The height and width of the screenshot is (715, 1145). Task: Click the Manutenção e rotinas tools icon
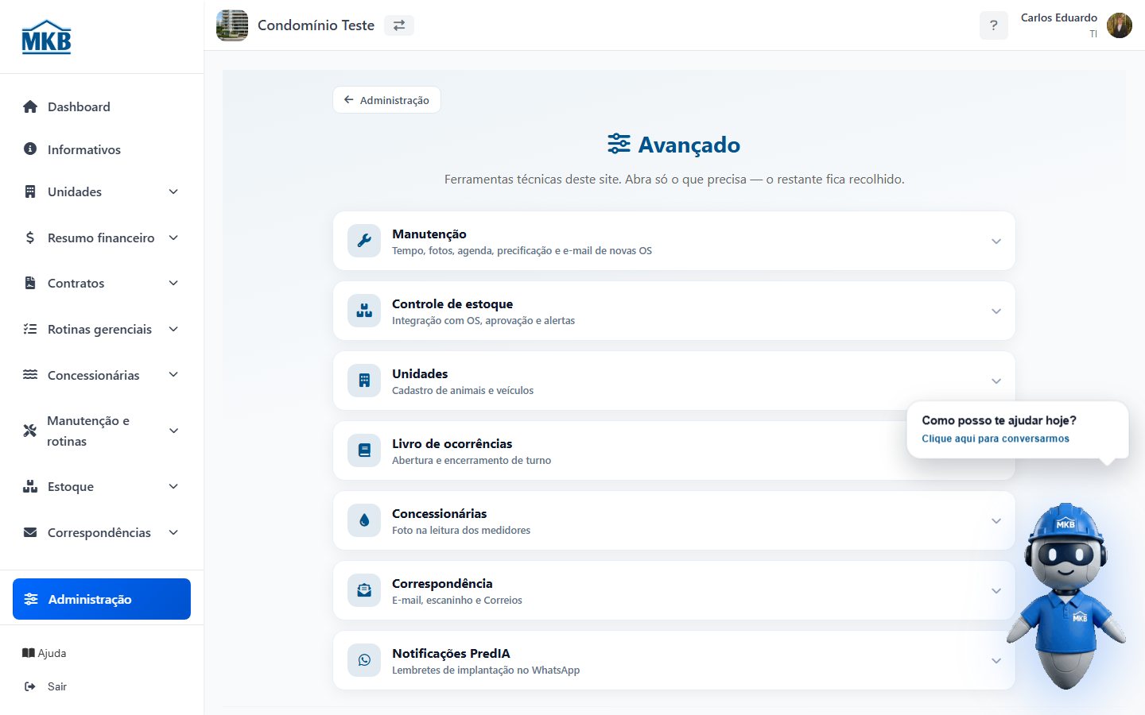click(30, 431)
